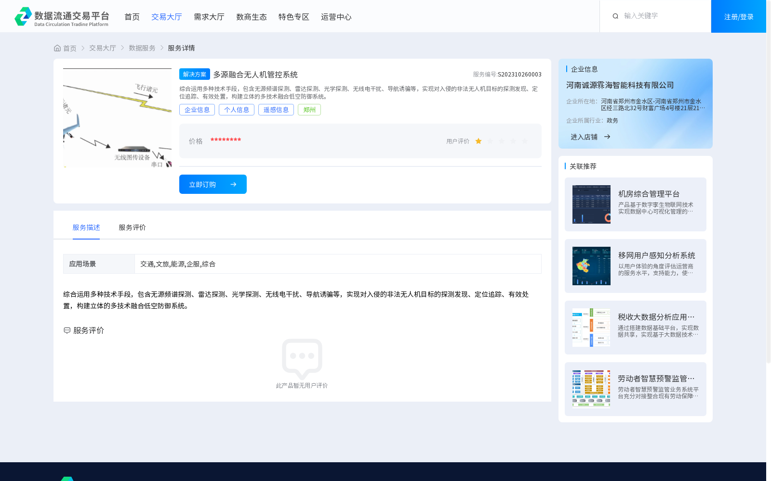This screenshot has width=771, height=481.
Task: Click the 立即订购 button
Action: (x=213, y=184)
